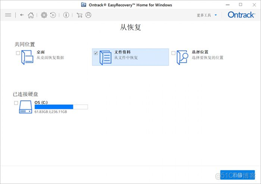Click the 从恢复 page heading

coord(130,27)
